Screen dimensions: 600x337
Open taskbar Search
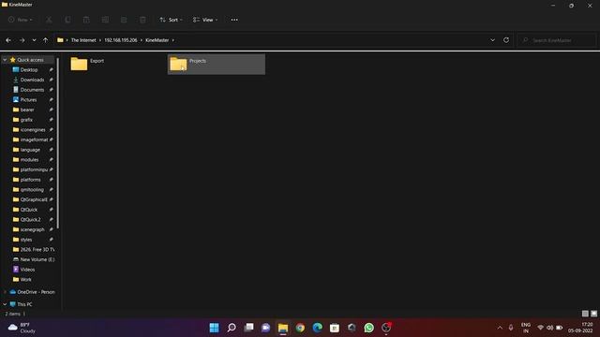pos(232,328)
